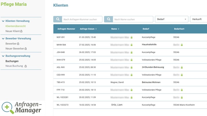Viewport: 207px width, 116px height.
Task: Click the Bedarfsort lock icon in row CED-999
Action: [182, 75]
